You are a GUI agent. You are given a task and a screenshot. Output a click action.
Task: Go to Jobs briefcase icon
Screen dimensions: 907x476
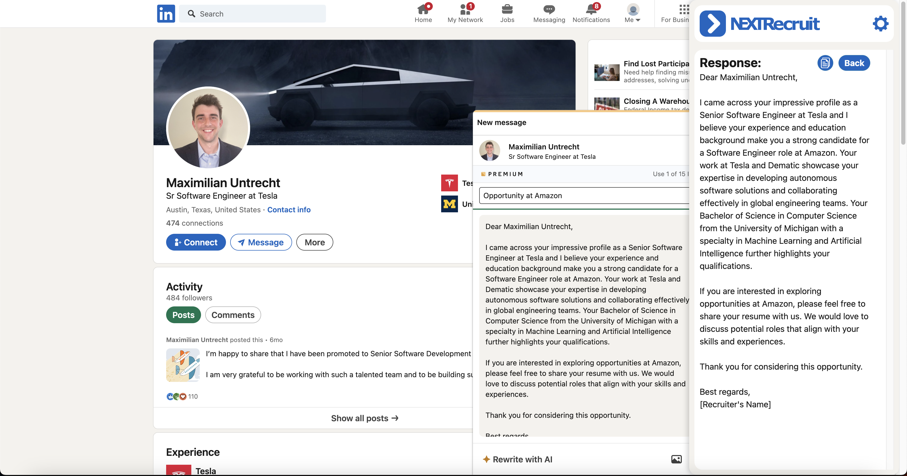click(x=507, y=9)
